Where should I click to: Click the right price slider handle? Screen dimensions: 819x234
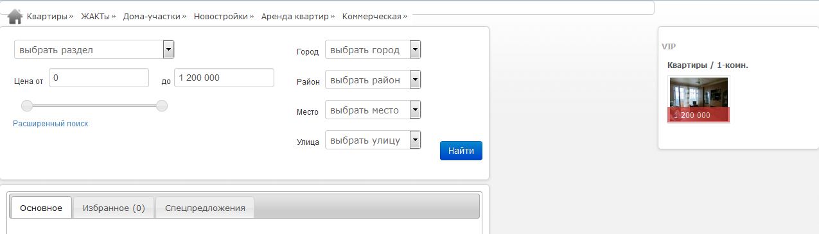coord(162,106)
